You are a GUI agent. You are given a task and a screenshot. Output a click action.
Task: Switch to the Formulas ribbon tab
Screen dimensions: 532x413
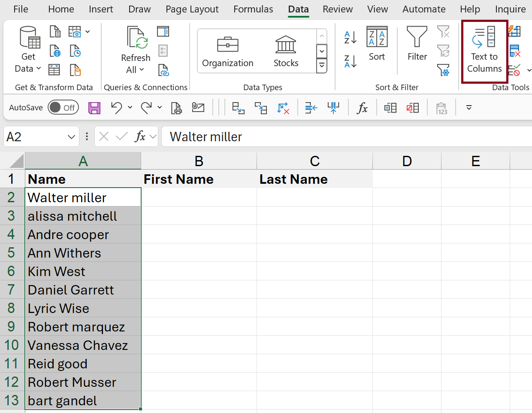pyautogui.click(x=253, y=9)
